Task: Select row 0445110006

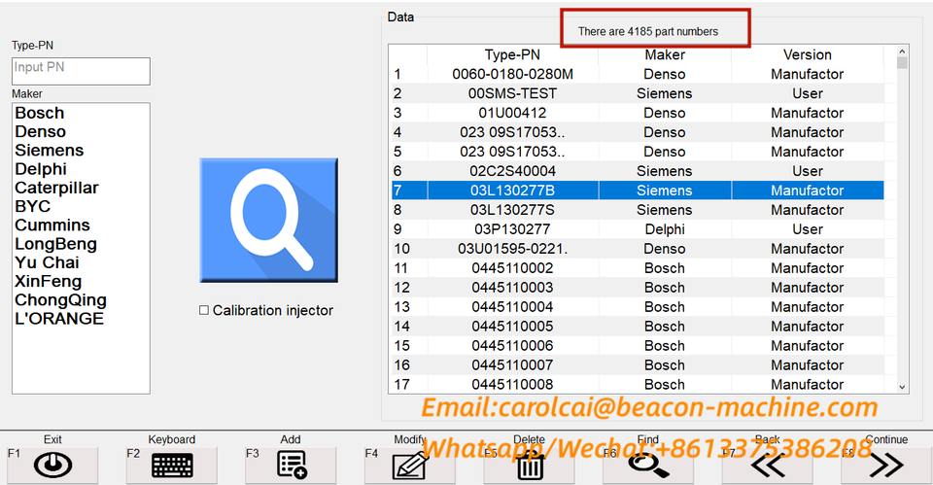Action: [638, 346]
